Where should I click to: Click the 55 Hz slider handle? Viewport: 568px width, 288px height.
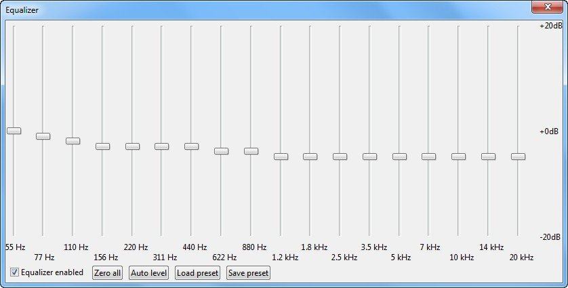pos(14,131)
